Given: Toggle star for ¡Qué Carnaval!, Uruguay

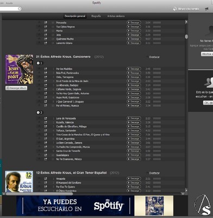Looking at the screenshot, I should pos(39,101).
